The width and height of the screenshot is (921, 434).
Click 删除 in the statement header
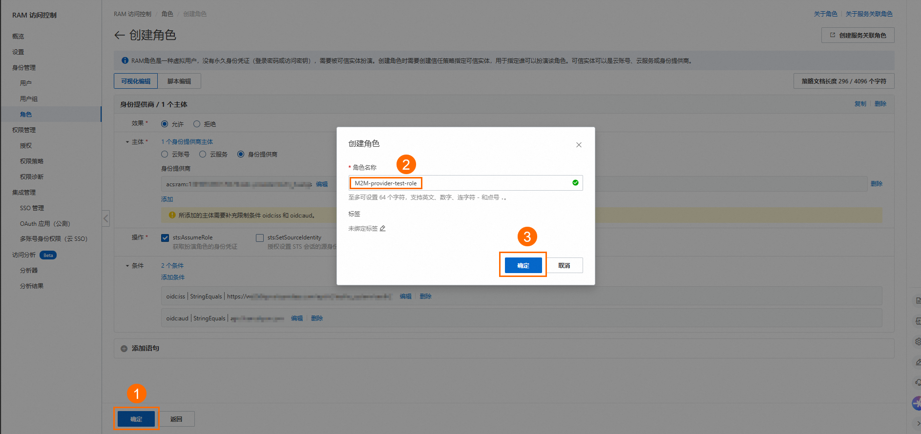pyautogui.click(x=880, y=104)
